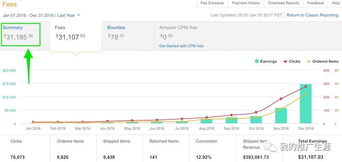Screen dimensions: 342x162
Task: Open the Payment History page
Action: click(x=246, y=3)
